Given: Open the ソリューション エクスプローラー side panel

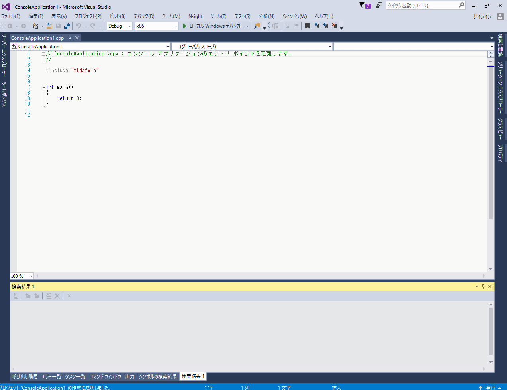Looking at the screenshot, I should click(500, 88).
